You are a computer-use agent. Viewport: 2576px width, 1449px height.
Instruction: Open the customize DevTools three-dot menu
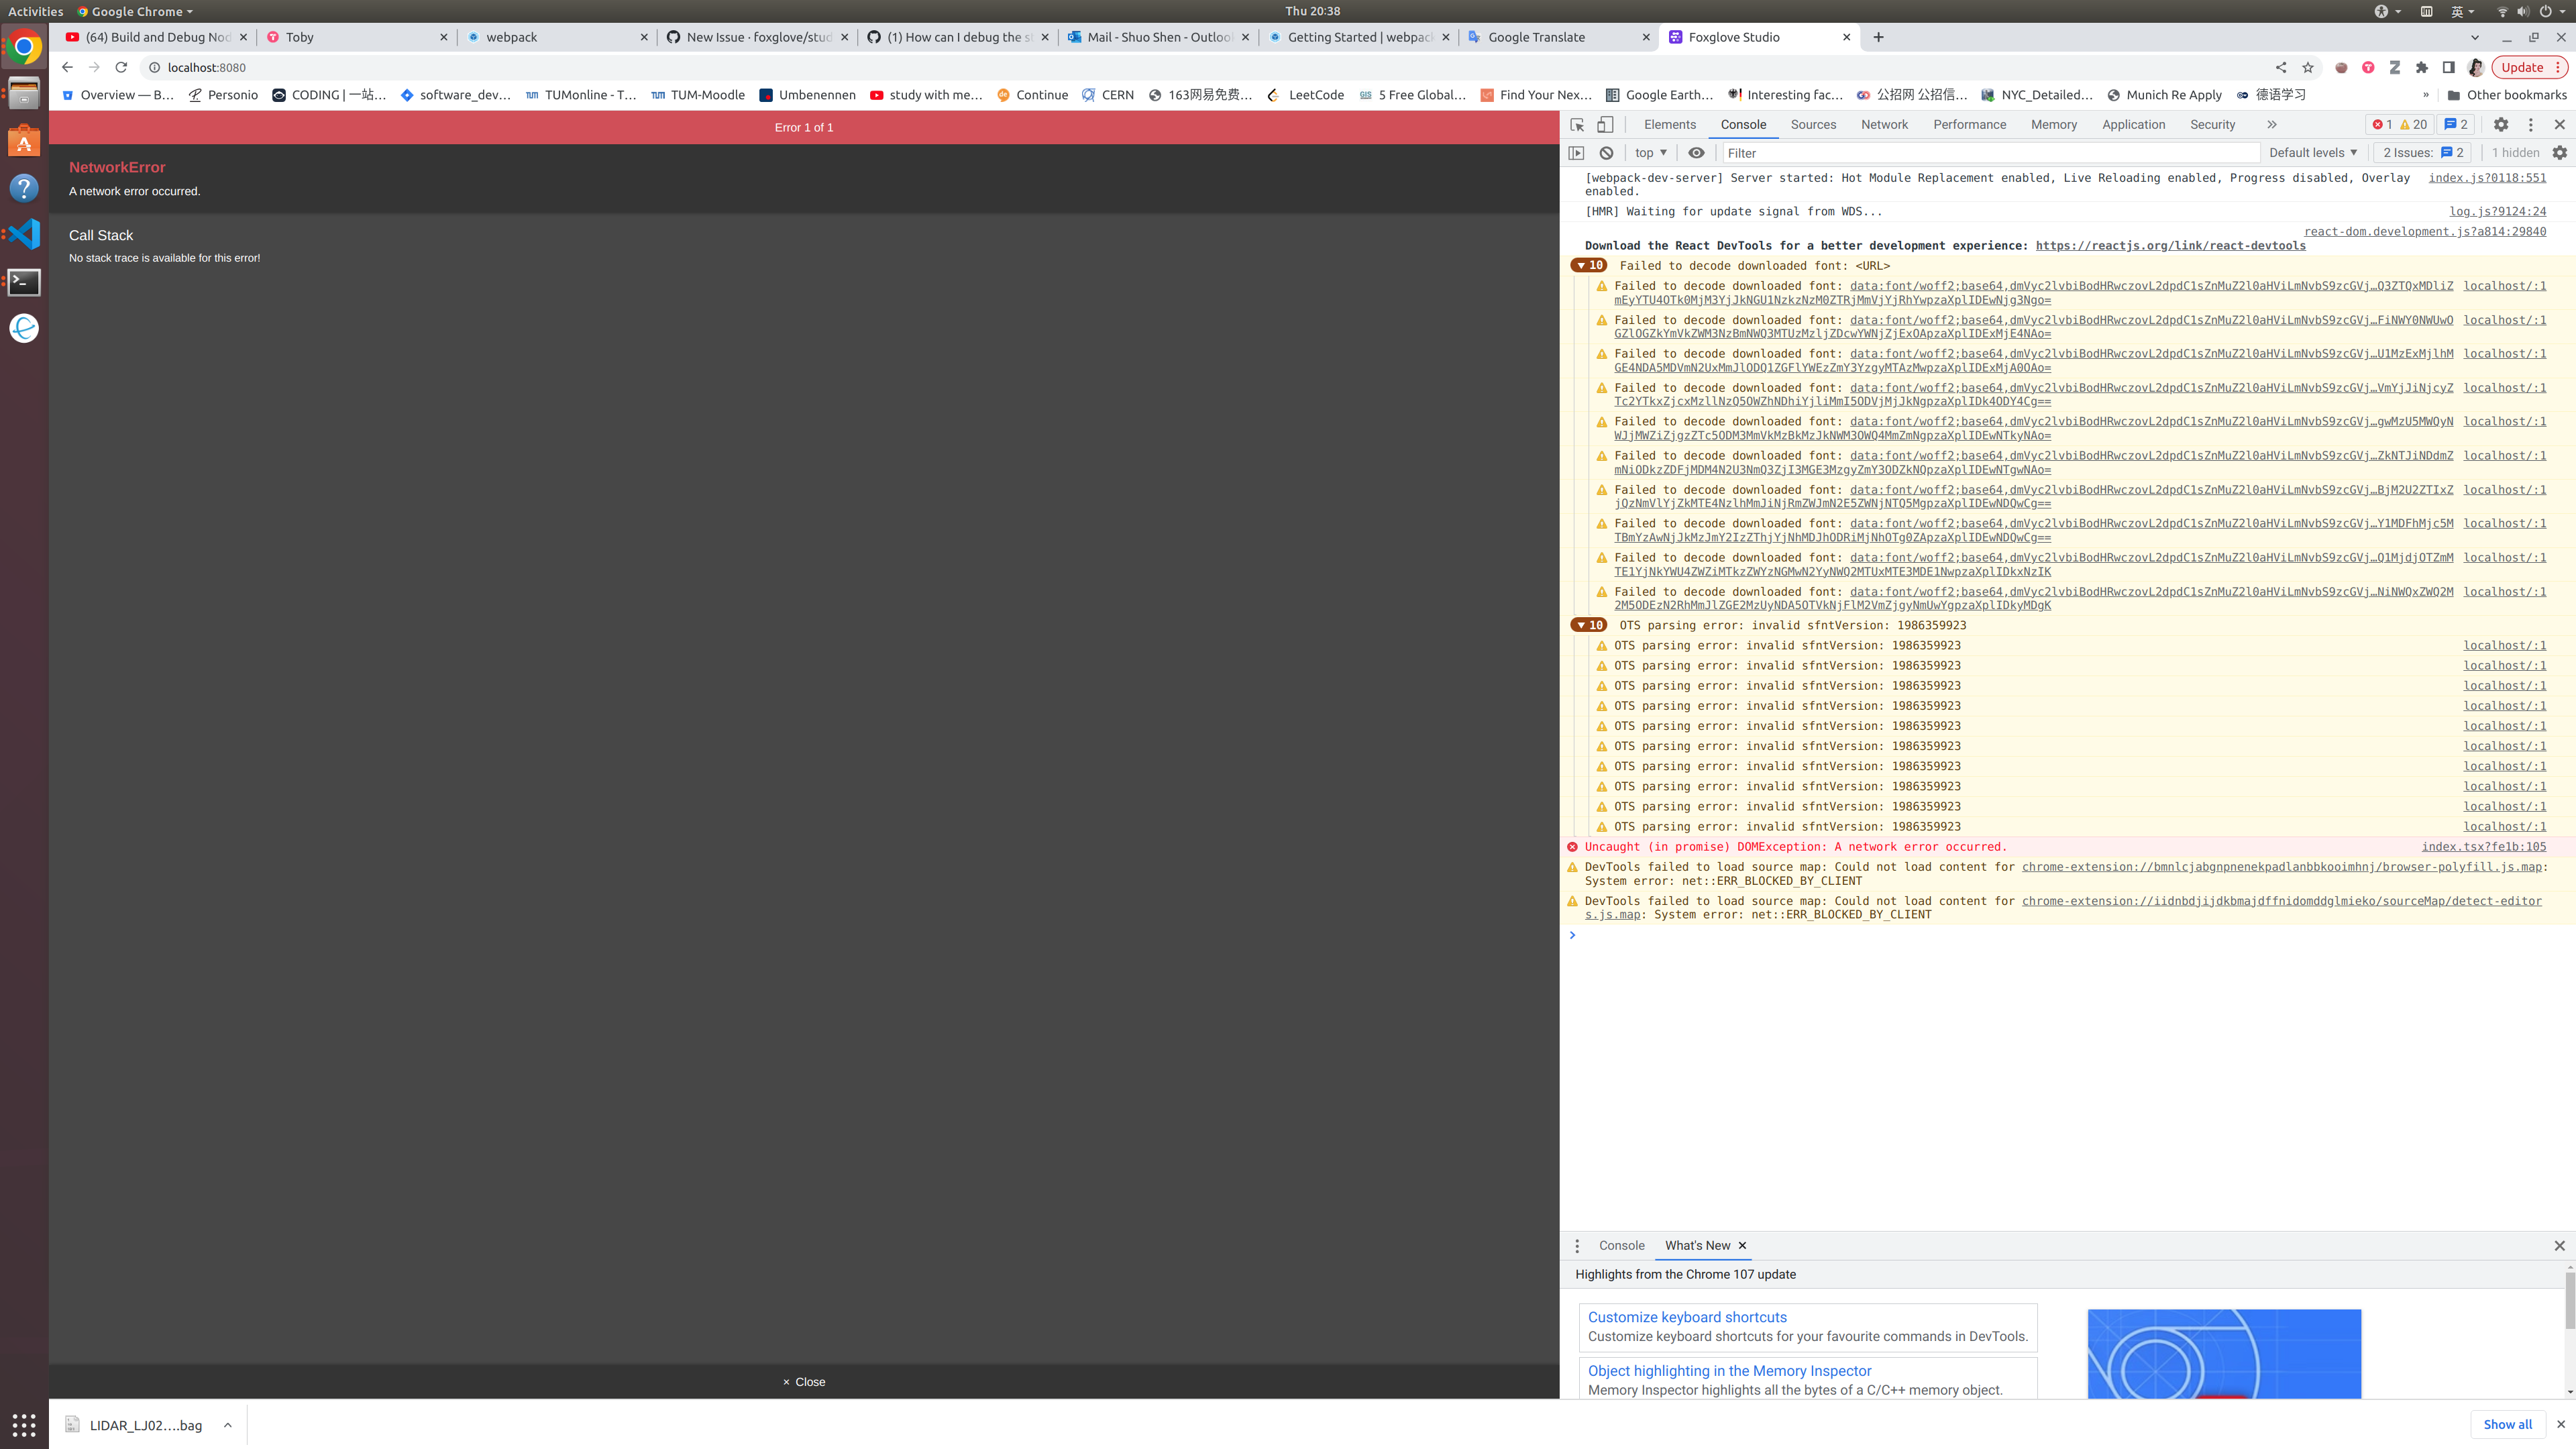click(x=2530, y=124)
